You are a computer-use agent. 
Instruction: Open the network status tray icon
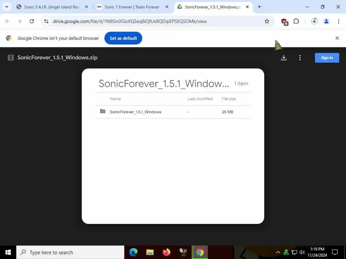click(x=294, y=252)
